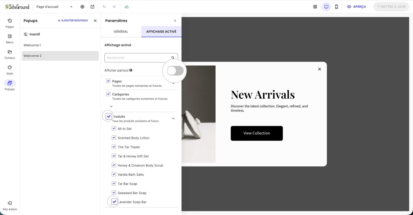This screenshot has width=413, height=215.
Task: Expand the Catégories list chevron
Action: click(x=111, y=106)
